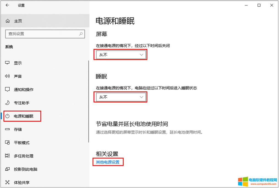点击"专注助手"月亮图标
Viewport: 279px width, 188px height.
pyautogui.click(x=8, y=103)
